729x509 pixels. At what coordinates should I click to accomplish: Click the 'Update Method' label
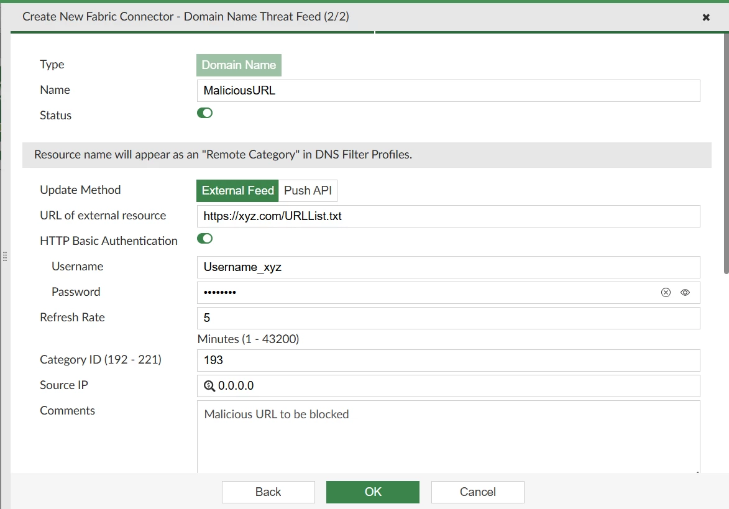80,190
